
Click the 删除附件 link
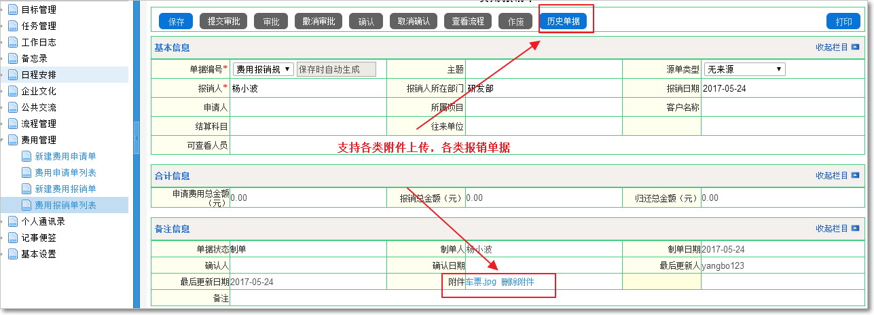517,282
